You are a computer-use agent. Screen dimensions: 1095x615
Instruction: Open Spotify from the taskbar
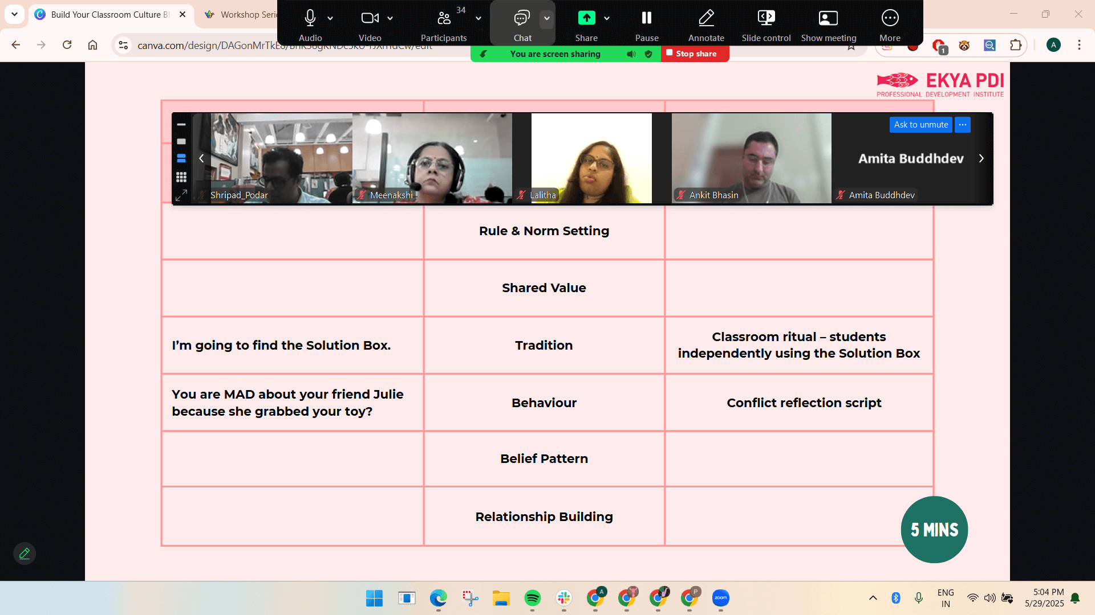(x=532, y=598)
